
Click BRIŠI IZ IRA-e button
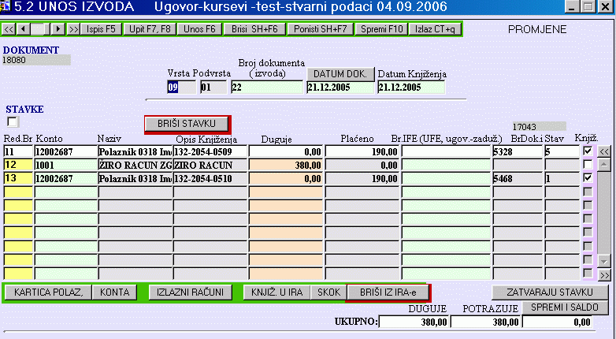388,292
